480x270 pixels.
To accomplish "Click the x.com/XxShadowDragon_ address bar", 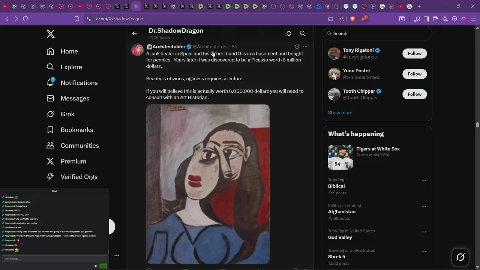I will pyautogui.click(x=120, y=19).
